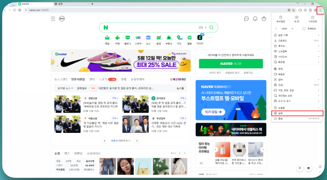Open the Map (지도) shortcut icon
This screenshot has height=180, width=327.
point(179,38)
